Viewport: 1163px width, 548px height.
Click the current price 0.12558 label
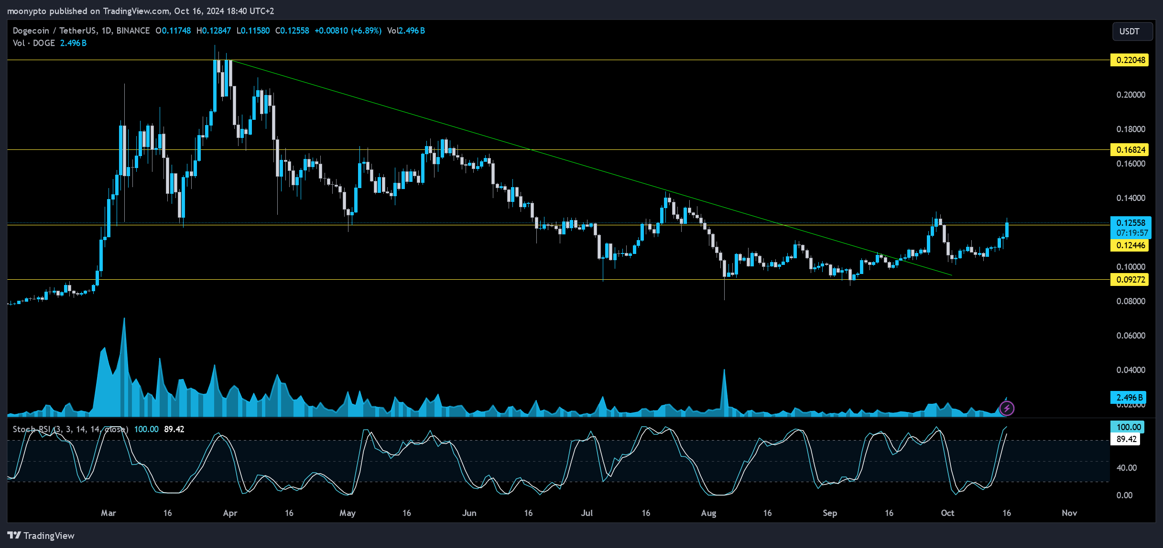tap(1130, 223)
